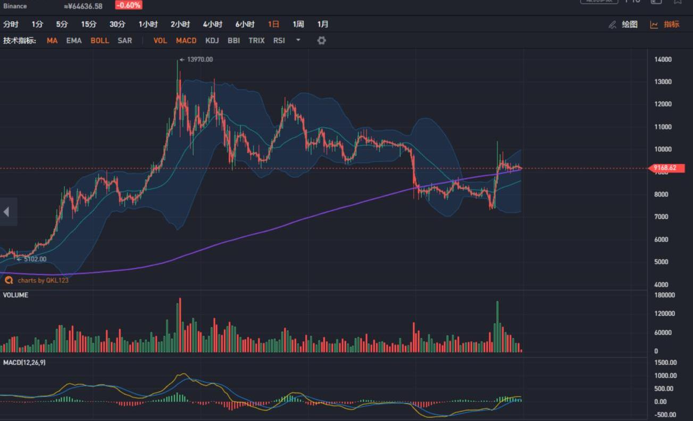The image size is (693, 421).
Task: Click the orange indicator chart icon
Action: [654, 24]
